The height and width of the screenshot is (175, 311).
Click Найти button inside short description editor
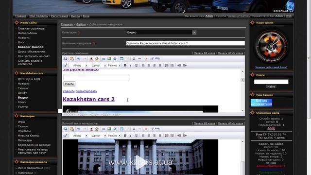pyautogui.click(x=69, y=84)
